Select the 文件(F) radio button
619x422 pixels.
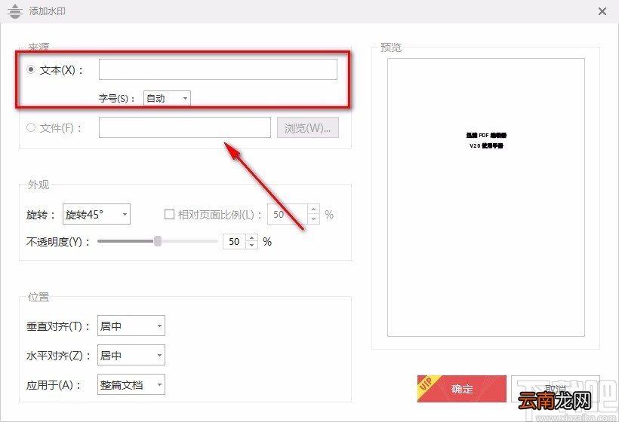tap(31, 127)
